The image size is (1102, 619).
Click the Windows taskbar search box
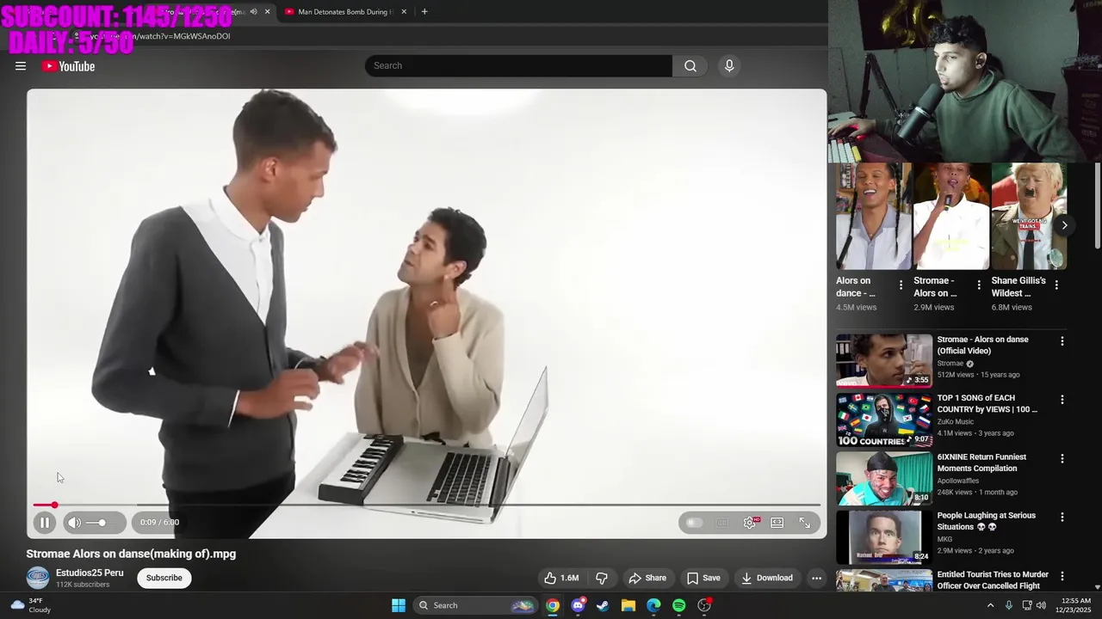tap(475, 605)
